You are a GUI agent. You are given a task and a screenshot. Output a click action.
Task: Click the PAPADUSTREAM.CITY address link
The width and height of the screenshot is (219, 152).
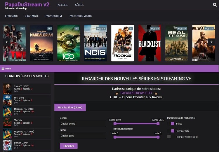[x=136, y=93]
